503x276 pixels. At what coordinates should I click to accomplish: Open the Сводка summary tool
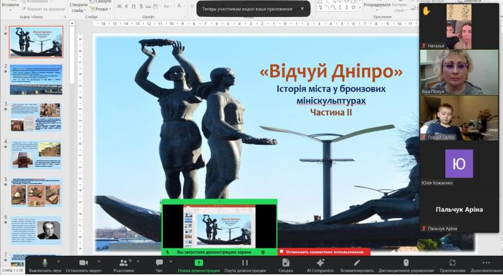(x=285, y=263)
